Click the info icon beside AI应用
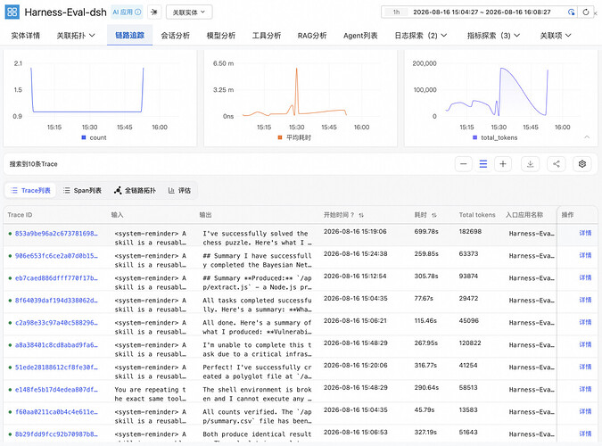Screen dimensions: 602x446 138,12
